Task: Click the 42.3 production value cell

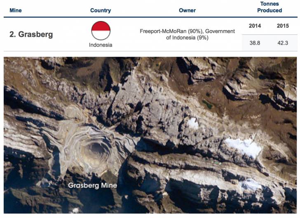Action: point(283,43)
